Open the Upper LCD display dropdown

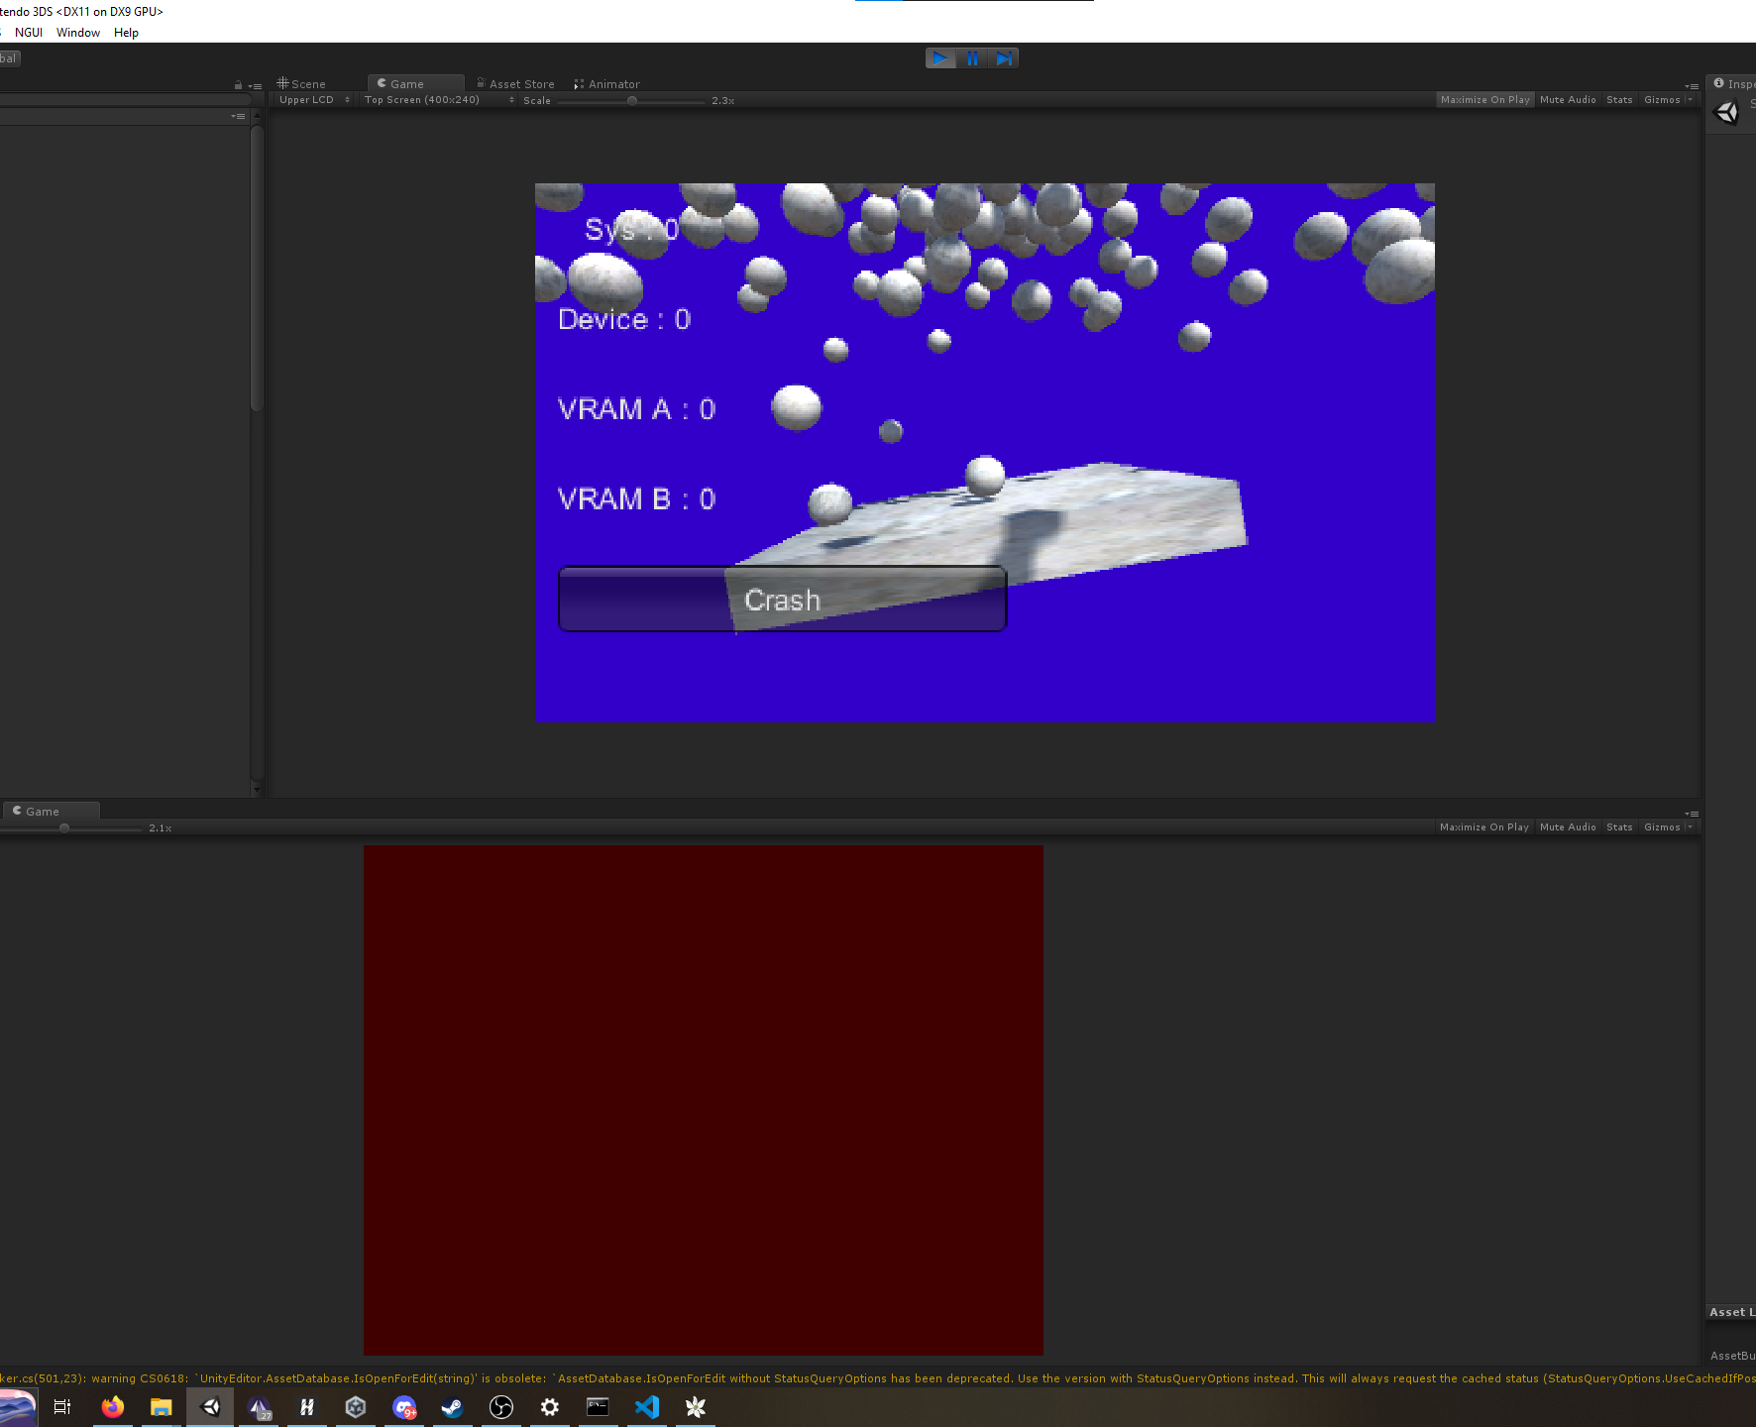(313, 100)
